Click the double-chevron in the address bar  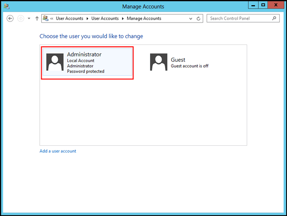(52, 19)
